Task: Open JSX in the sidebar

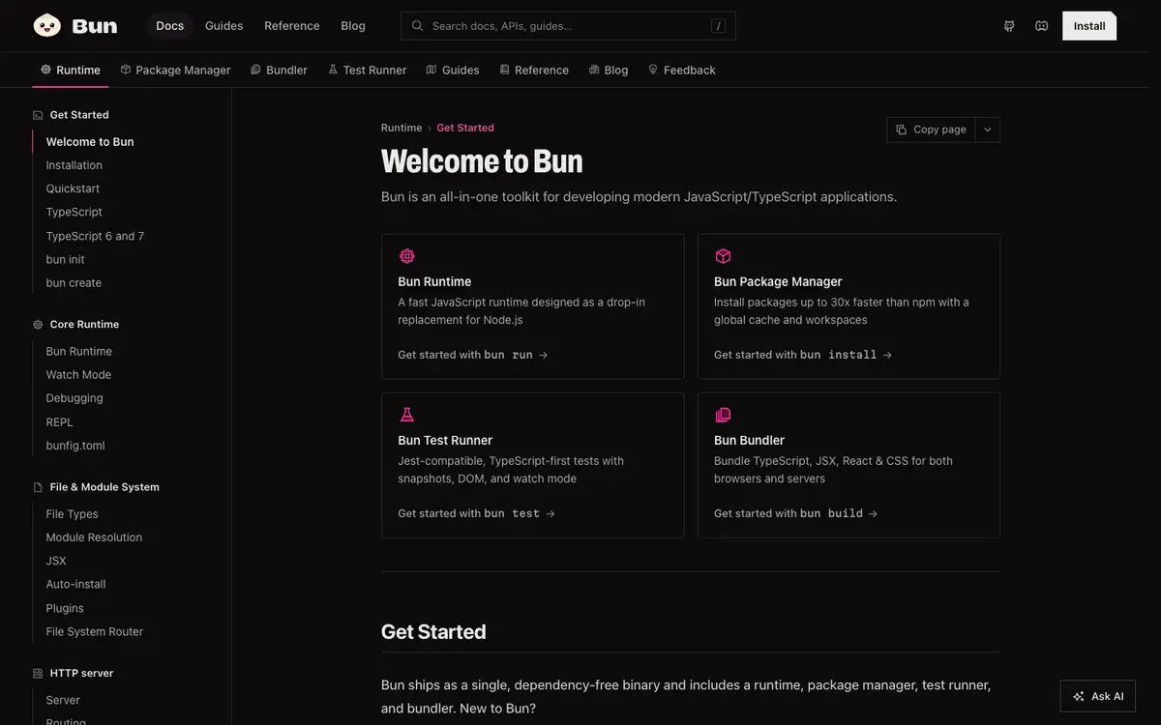Action: tap(56, 561)
